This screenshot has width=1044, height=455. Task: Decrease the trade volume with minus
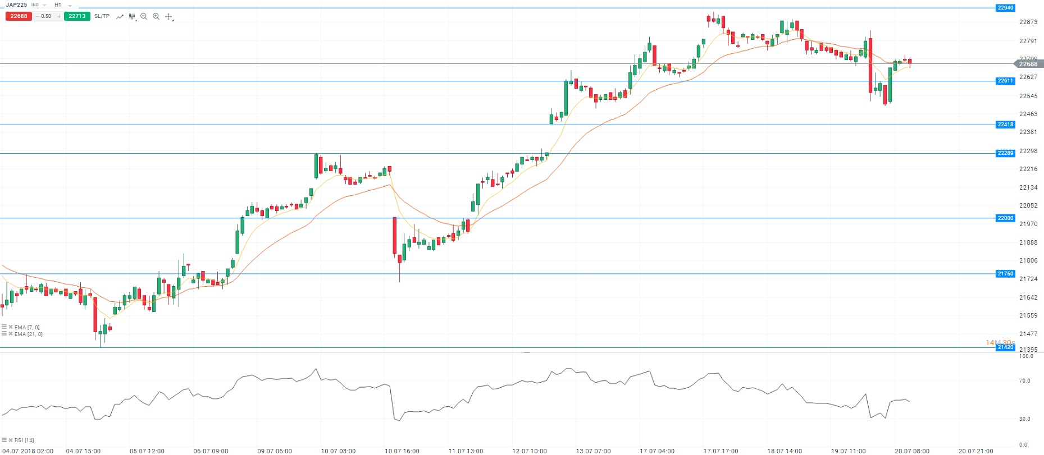click(37, 16)
